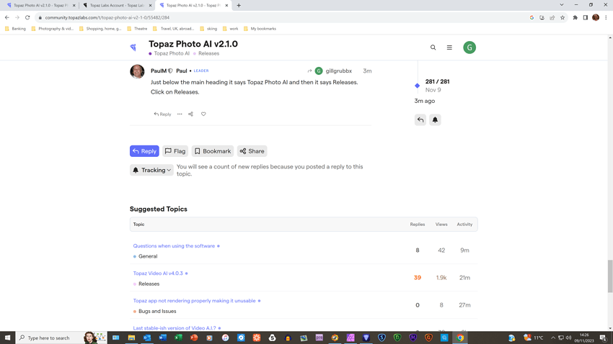Open the Topaz Photo AI category link
Screen dimensions: 613x344
click(x=169, y=53)
